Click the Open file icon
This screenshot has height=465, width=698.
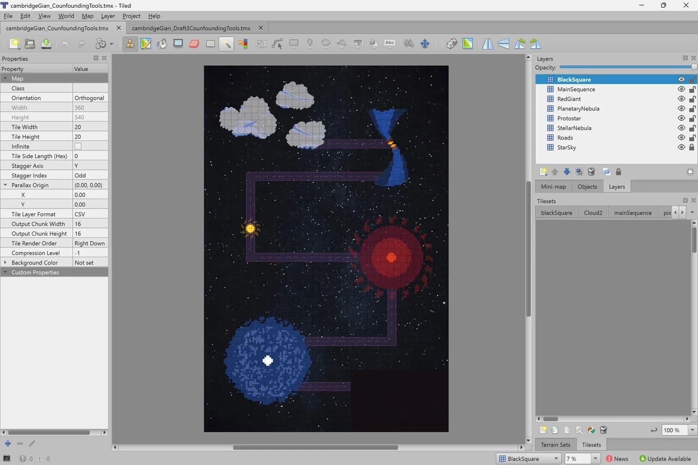30,44
